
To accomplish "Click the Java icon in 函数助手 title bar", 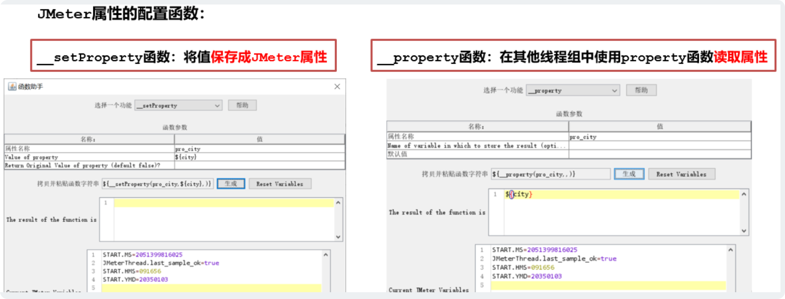I will [x=12, y=87].
